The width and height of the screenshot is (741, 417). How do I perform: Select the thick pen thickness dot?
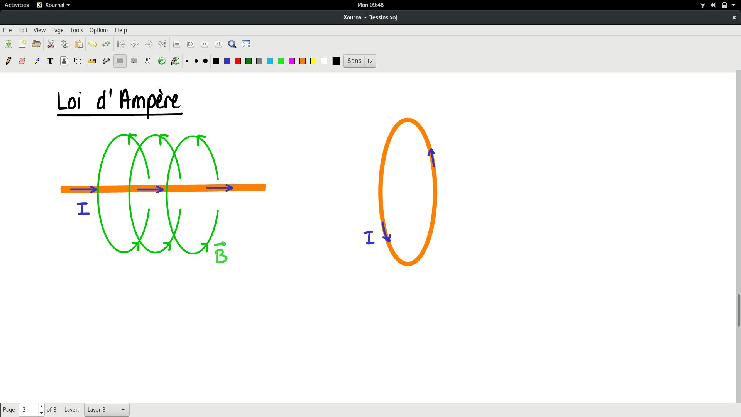click(x=205, y=61)
